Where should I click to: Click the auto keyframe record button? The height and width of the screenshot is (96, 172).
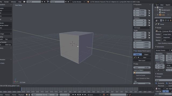104,95
